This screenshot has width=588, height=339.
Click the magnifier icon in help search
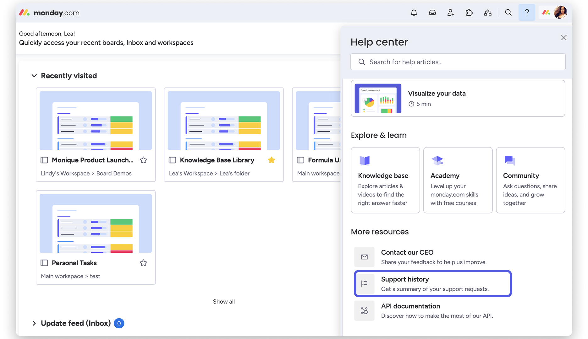(x=362, y=62)
